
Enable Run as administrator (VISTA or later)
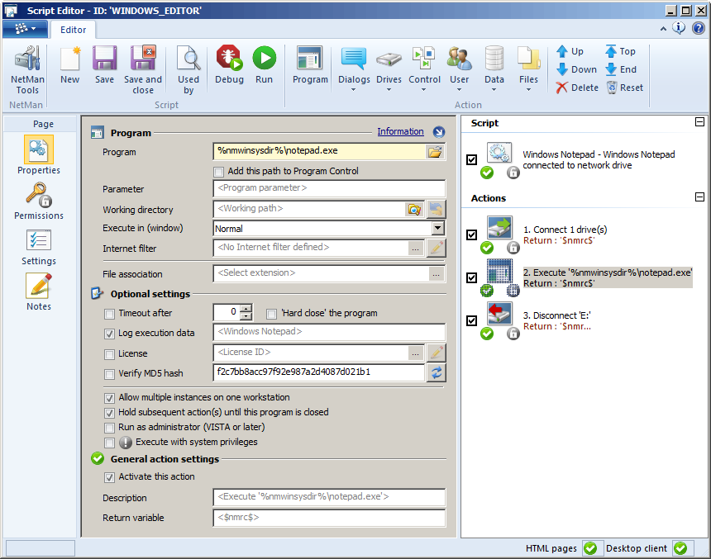point(109,428)
